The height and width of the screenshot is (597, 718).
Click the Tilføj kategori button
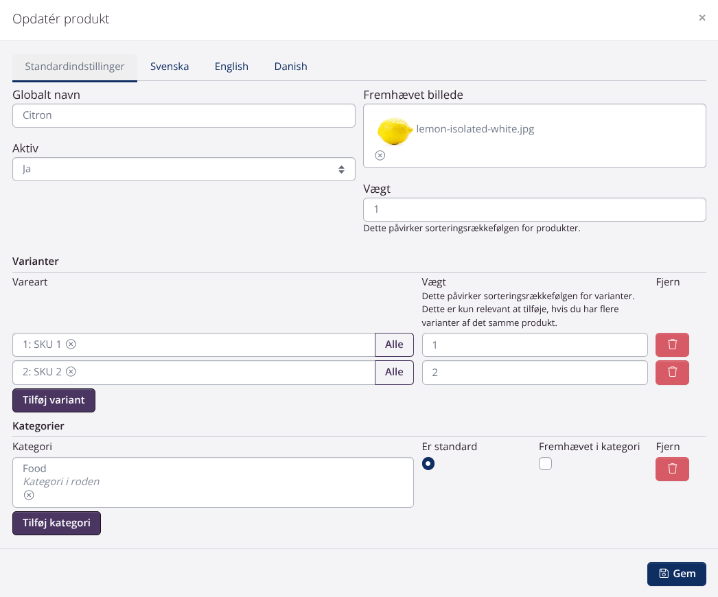(x=56, y=523)
